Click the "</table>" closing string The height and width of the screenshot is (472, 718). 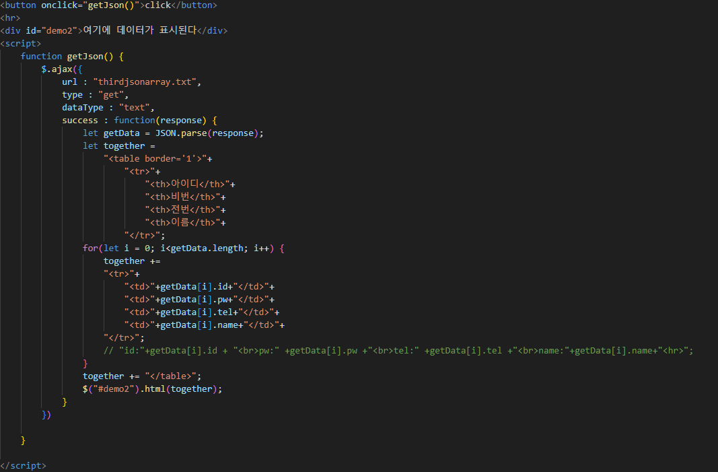pos(171,376)
